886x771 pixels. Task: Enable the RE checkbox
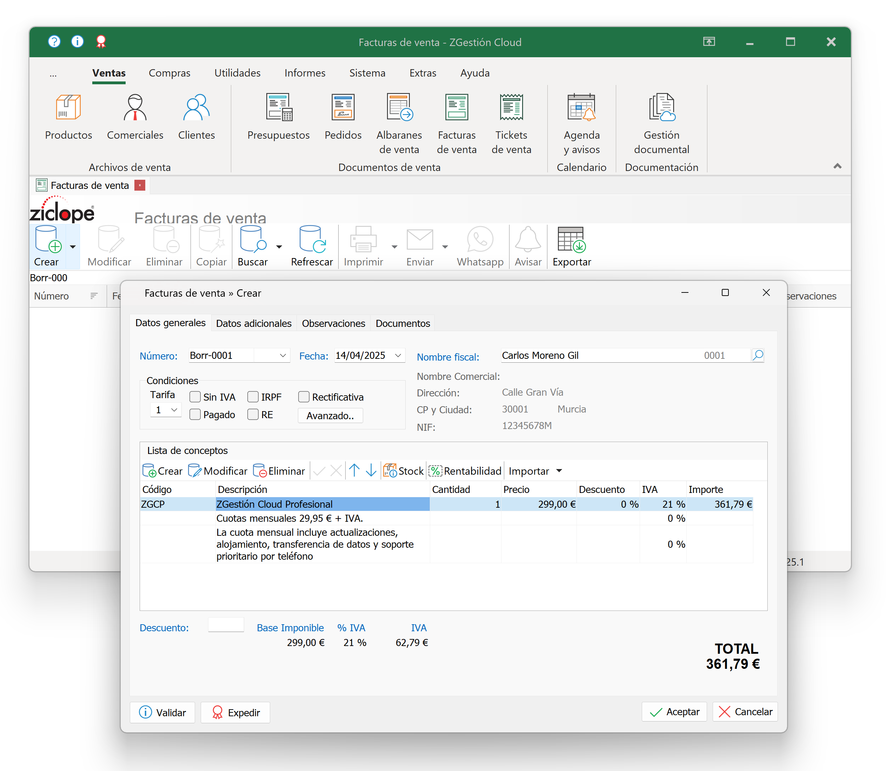(253, 414)
